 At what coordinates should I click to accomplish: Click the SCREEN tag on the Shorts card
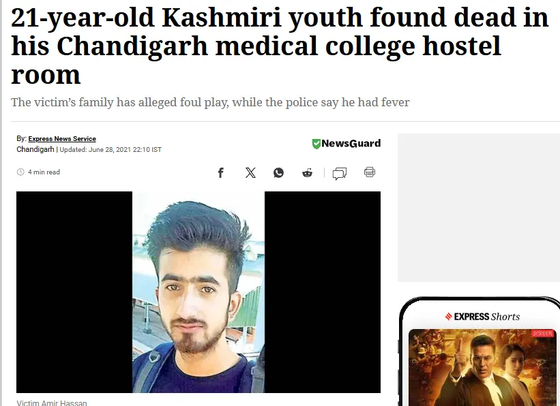[x=542, y=333]
